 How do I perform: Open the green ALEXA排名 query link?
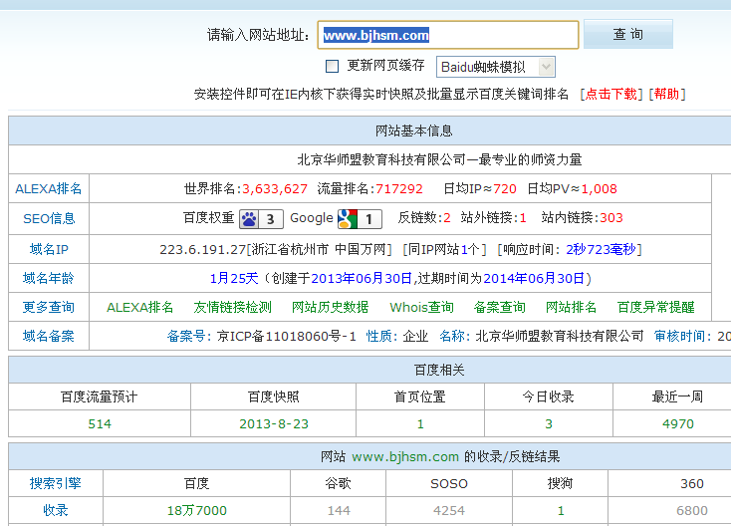pyautogui.click(x=139, y=307)
